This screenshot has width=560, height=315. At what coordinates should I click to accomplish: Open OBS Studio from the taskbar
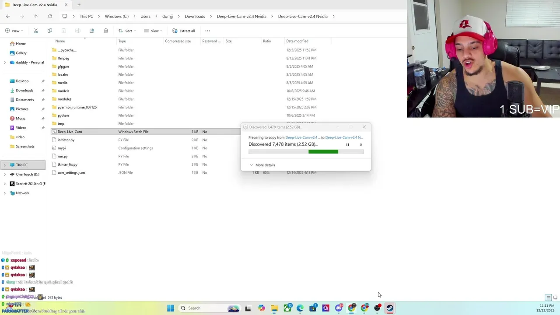click(377, 308)
